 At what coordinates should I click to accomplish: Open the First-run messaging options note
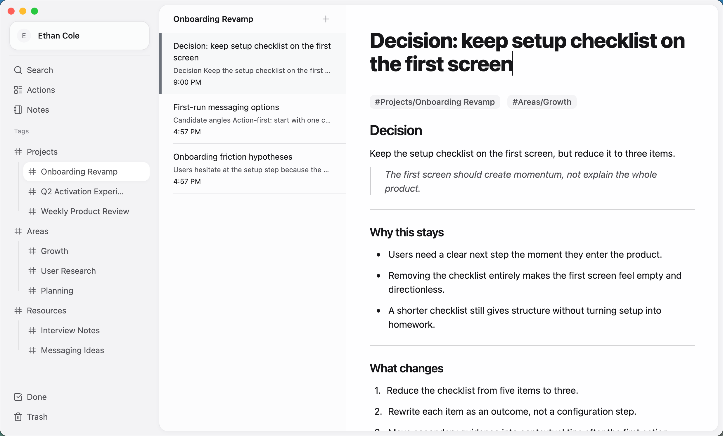(252, 119)
